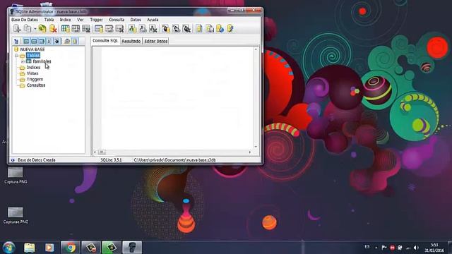This screenshot has width=452, height=254.
Task: Click the Open Database toolbar icon
Action: pyautogui.click(x=28, y=28)
